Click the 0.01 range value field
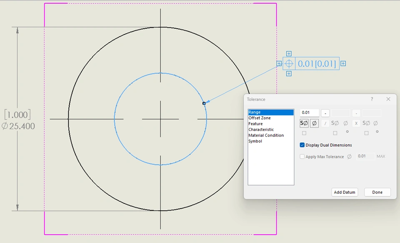The width and height of the screenshot is (400, 243). pyautogui.click(x=310, y=113)
